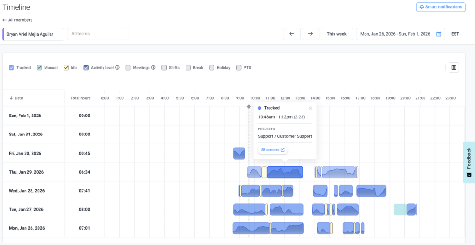Open the member selector for Bryan Ariel
The width and height of the screenshot is (475, 245).
pyautogui.click(x=33, y=34)
